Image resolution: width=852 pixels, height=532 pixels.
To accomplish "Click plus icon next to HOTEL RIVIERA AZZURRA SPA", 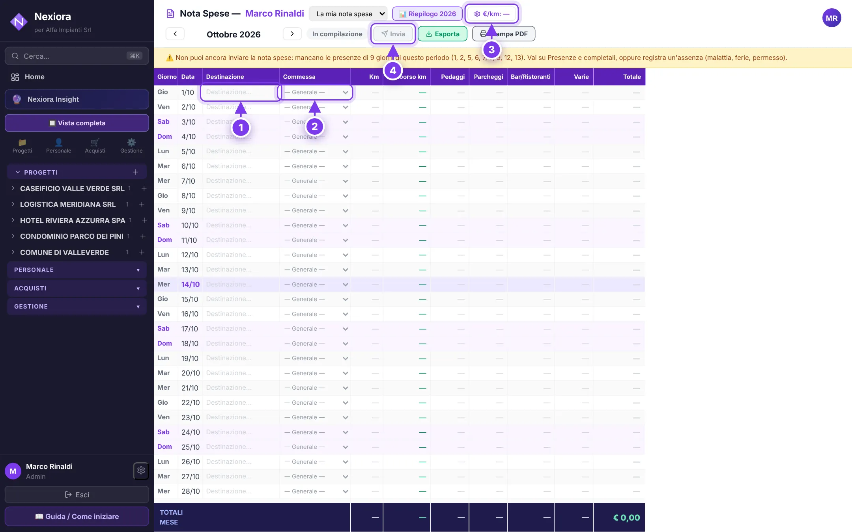I will 144,220.
